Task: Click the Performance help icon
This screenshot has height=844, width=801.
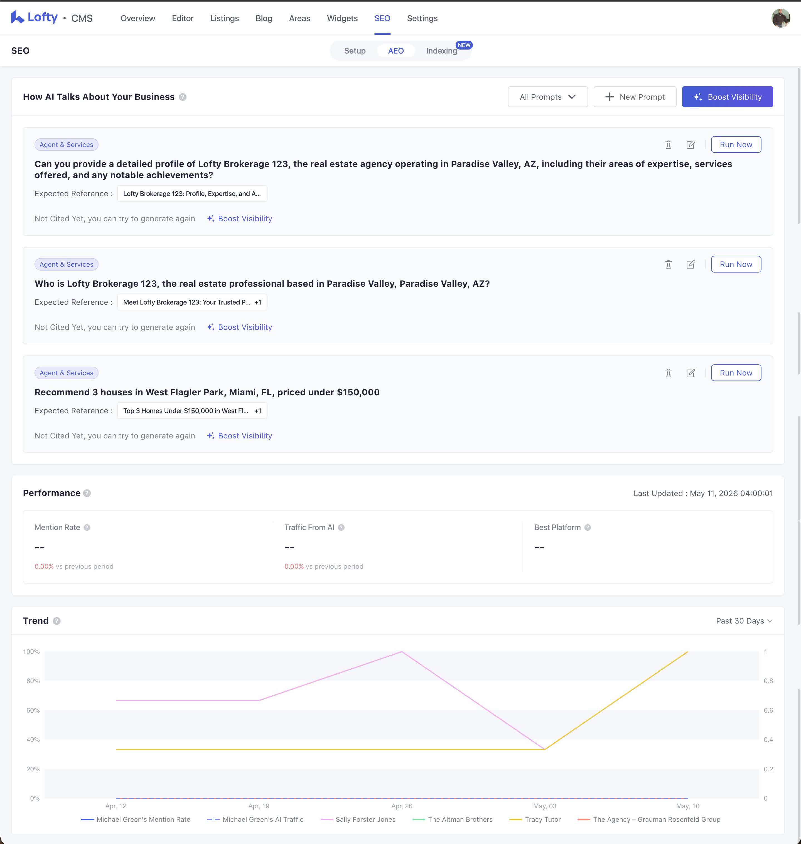Action: [87, 493]
